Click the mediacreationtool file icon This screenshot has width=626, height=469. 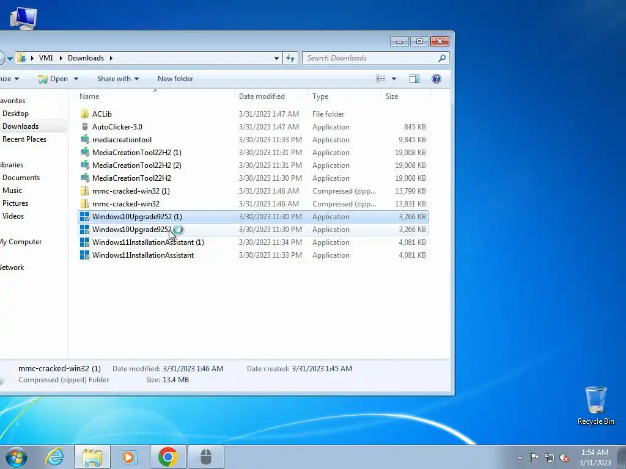(84, 140)
